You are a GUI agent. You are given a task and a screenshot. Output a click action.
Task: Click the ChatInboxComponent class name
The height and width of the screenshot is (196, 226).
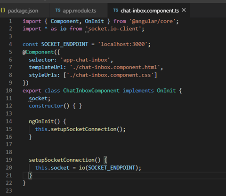click(91, 91)
